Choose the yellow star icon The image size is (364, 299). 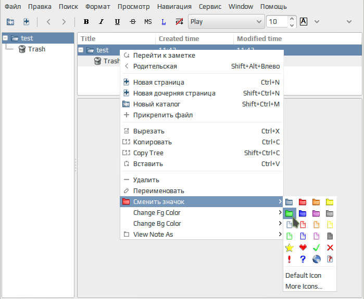tap(290, 248)
